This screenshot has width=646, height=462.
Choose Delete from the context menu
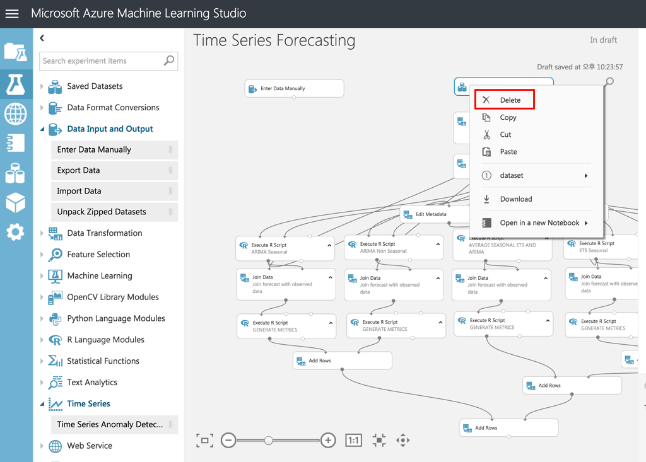[x=504, y=100]
